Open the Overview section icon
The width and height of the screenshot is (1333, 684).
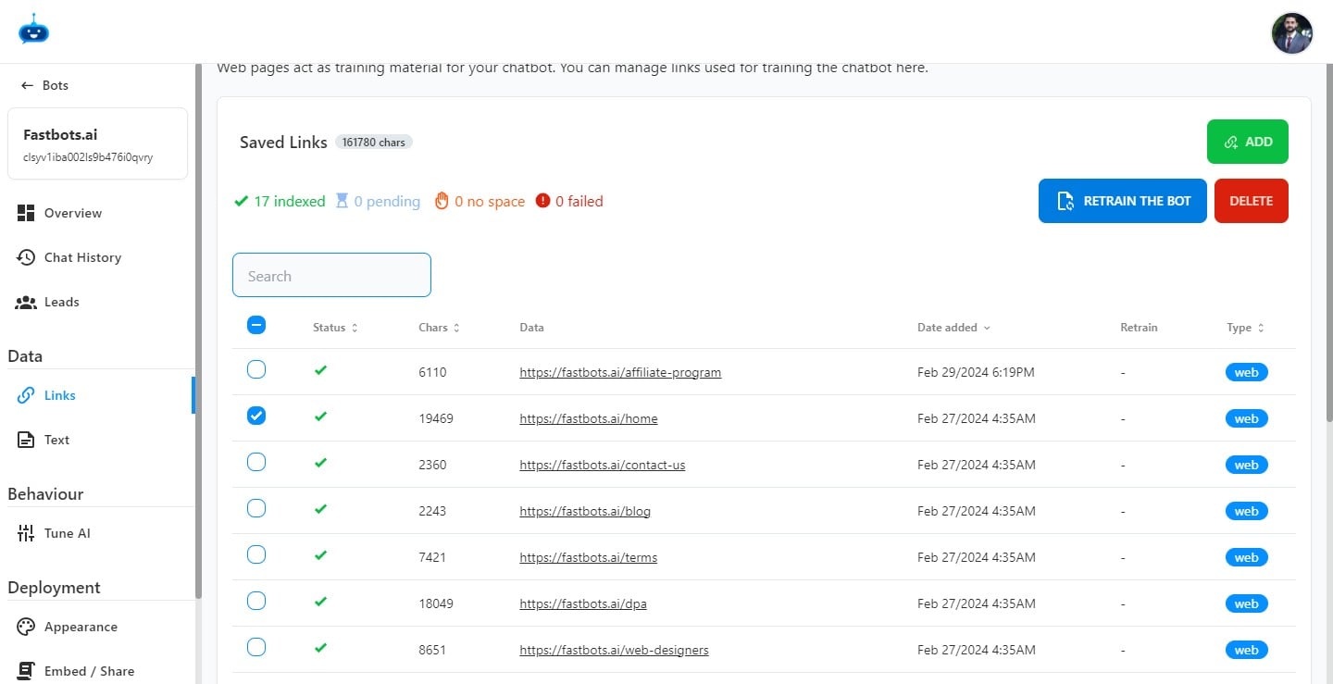click(x=28, y=212)
